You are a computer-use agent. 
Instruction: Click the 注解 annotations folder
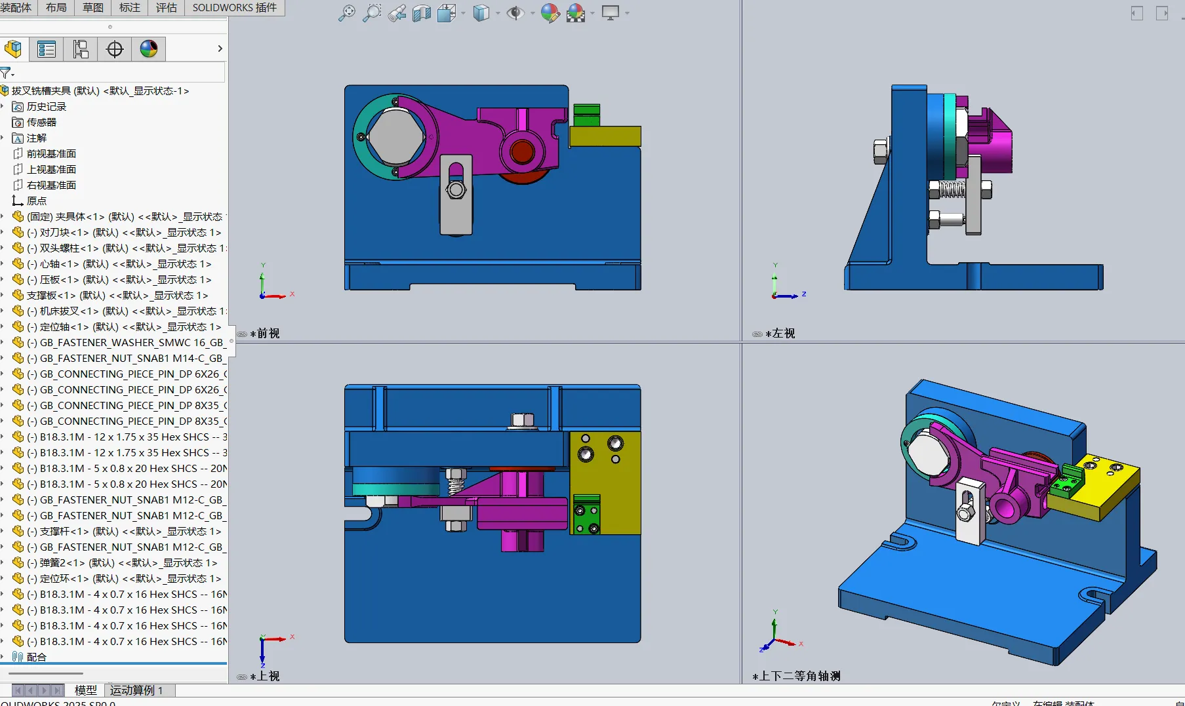tap(37, 138)
